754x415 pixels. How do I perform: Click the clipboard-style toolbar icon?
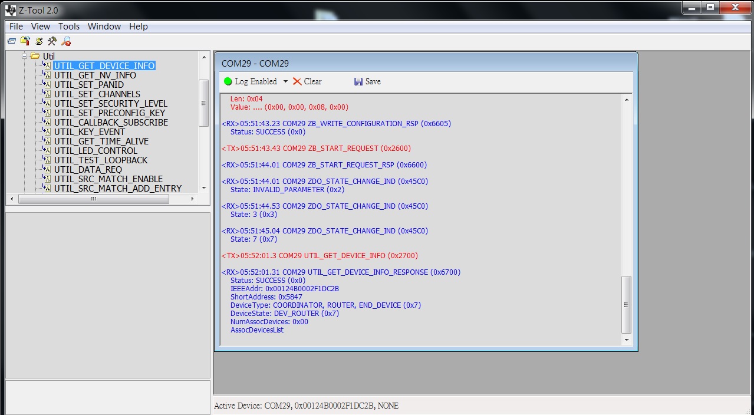point(25,41)
